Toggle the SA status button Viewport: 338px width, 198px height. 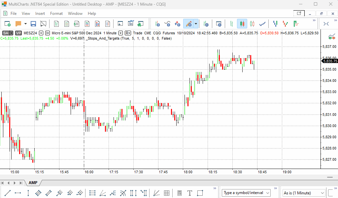6,33
